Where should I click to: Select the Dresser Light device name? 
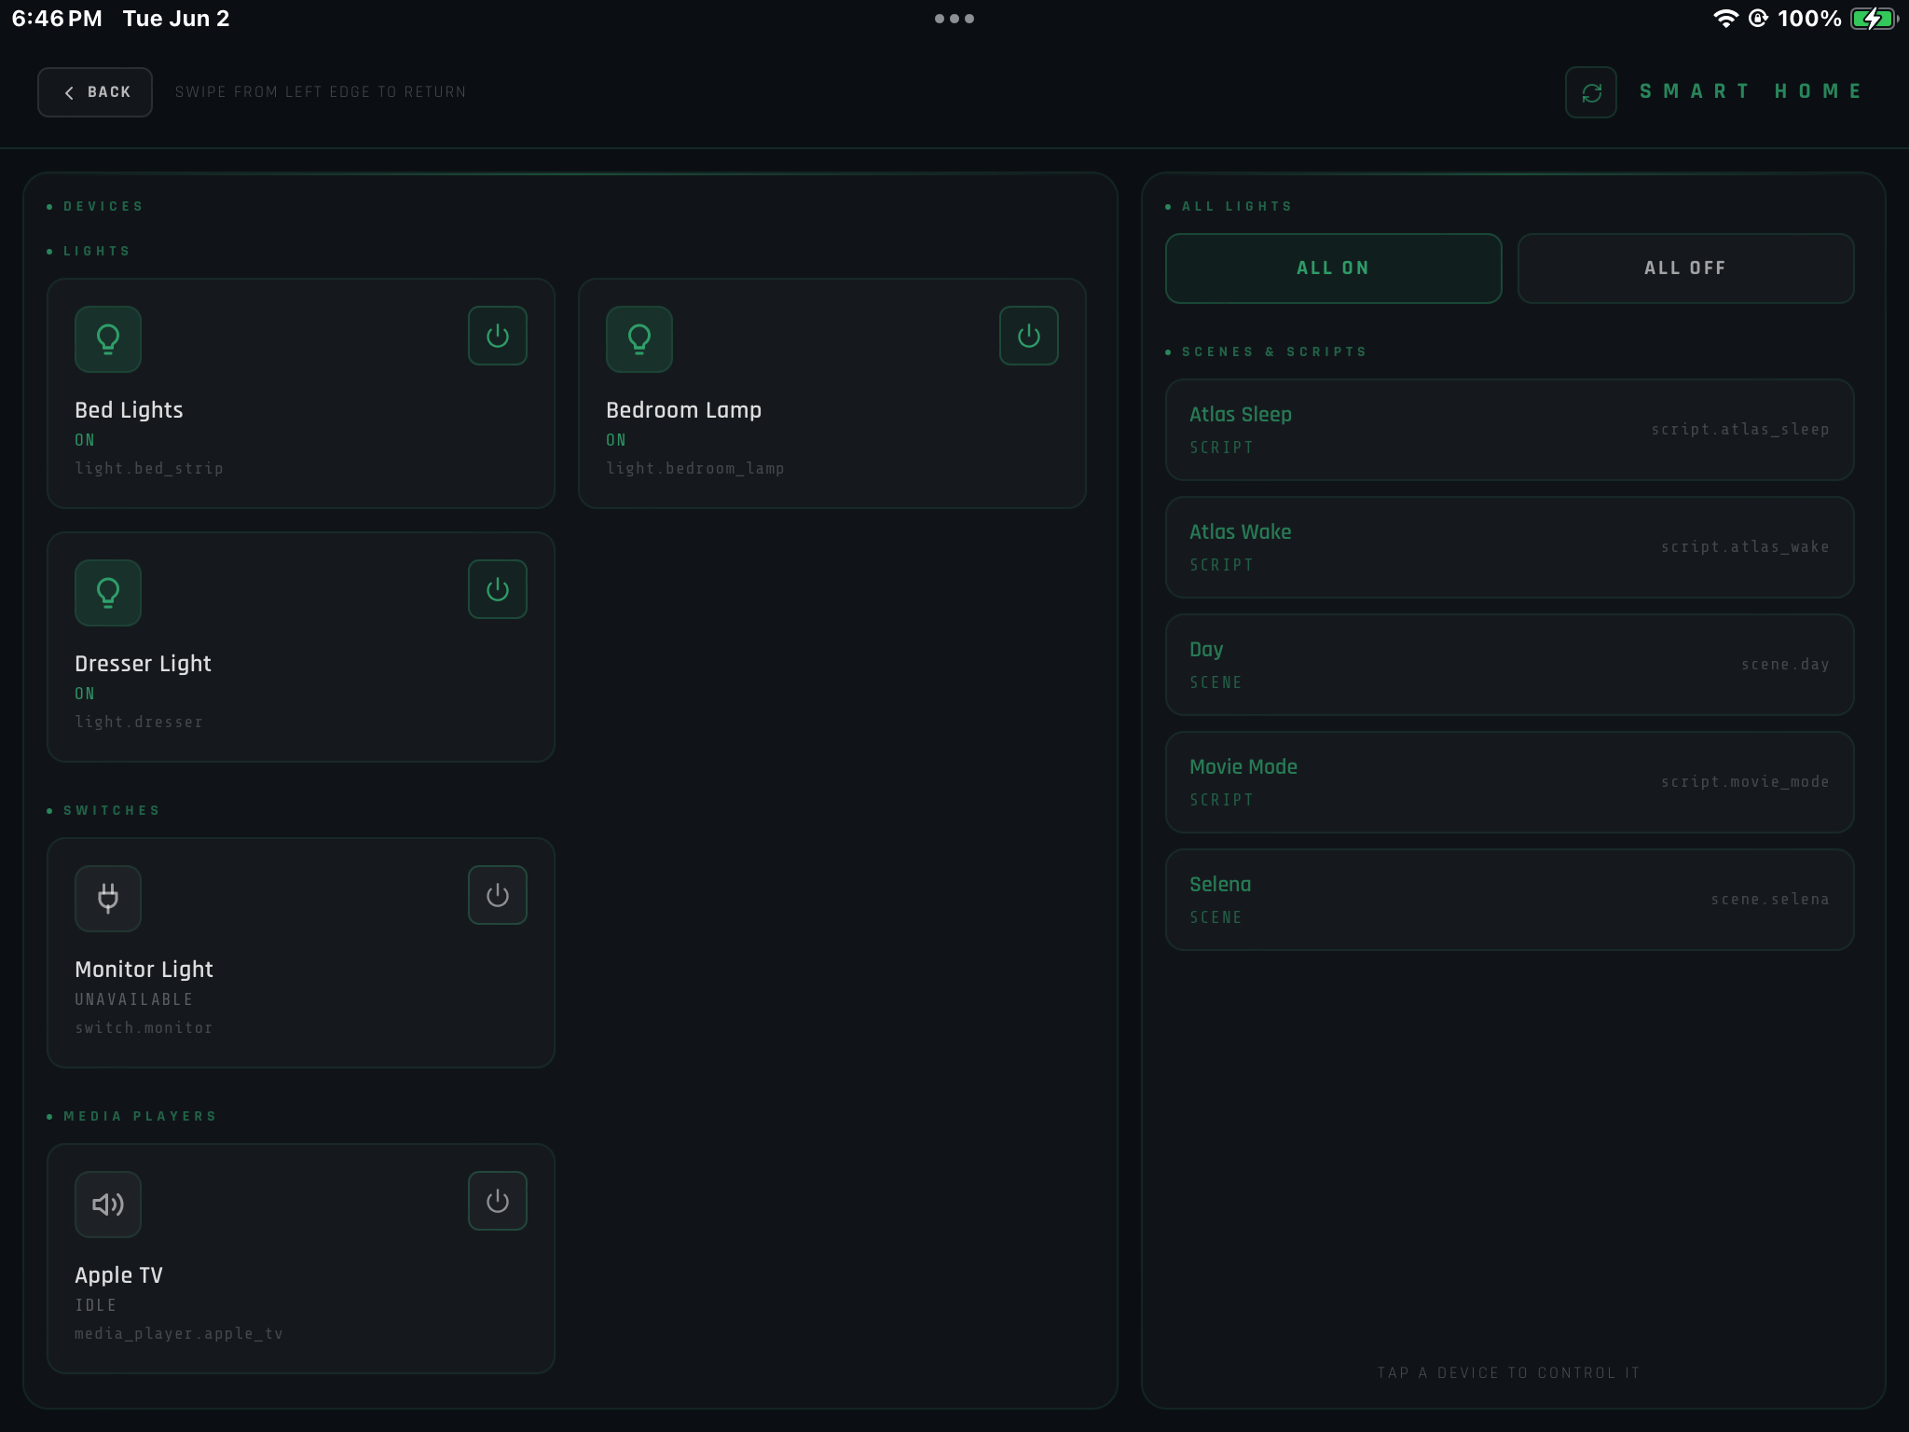point(143,664)
